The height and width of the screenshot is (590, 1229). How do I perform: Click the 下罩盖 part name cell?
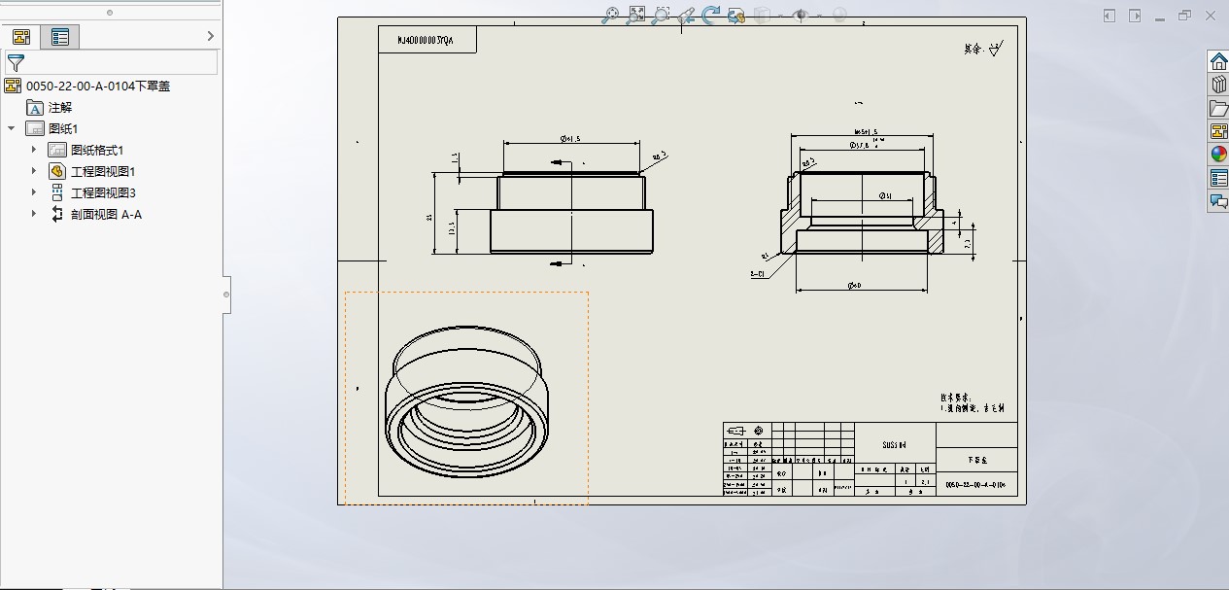(x=976, y=459)
